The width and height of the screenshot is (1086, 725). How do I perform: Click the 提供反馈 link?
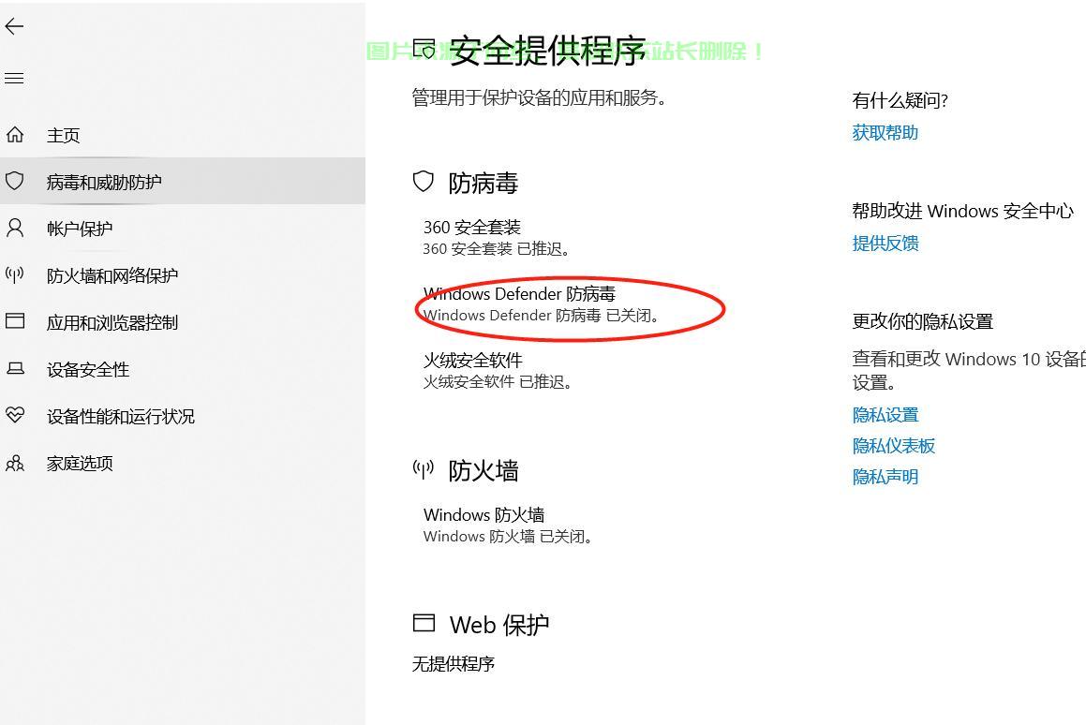point(885,243)
